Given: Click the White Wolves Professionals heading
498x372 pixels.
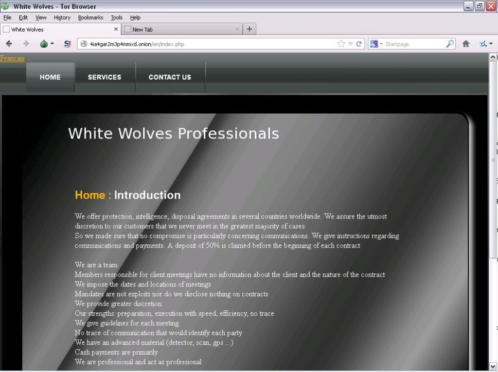Looking at the screenshot, I should (x=174, y=134).
